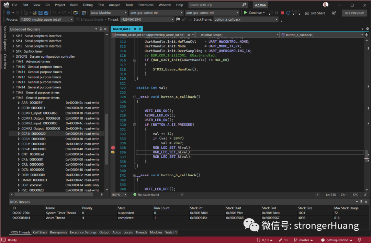Click the Save All toolbar icon
This screenshot has width=371, height=243.
[x=46, y=13]
